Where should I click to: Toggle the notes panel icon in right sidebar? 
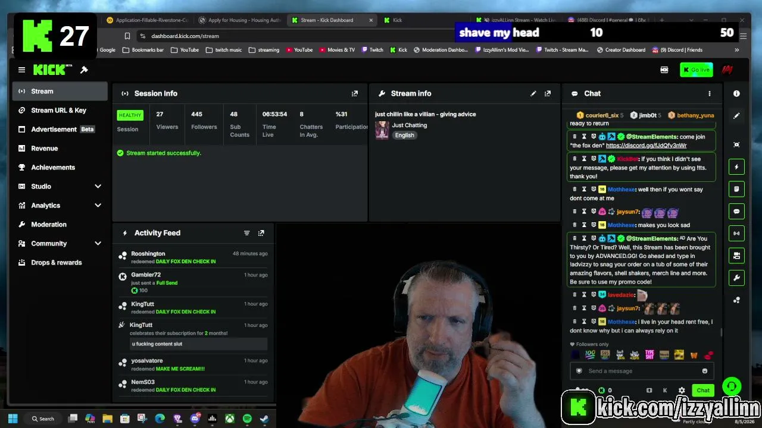click(736, 189)
